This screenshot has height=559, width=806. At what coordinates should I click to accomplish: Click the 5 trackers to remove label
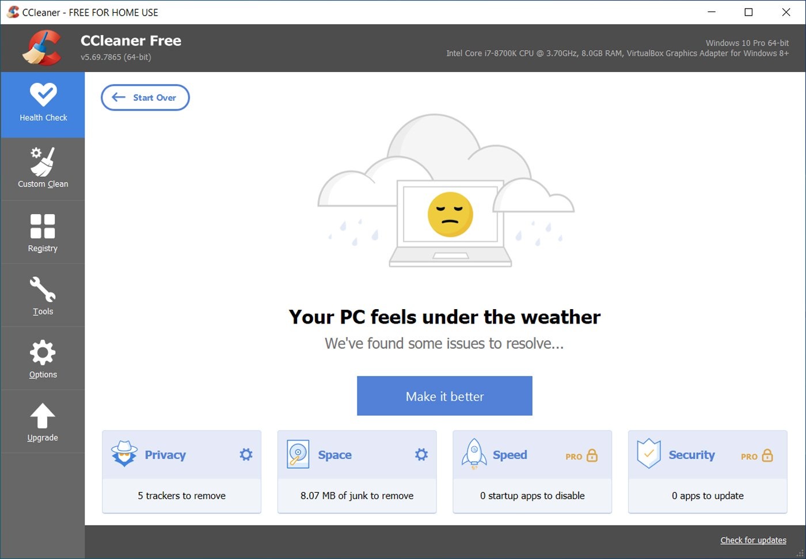(181, 496)
